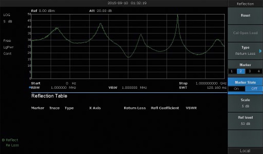263x154 pixels.
Task: Select the Cal Open Load softkey
Action: 245,33
